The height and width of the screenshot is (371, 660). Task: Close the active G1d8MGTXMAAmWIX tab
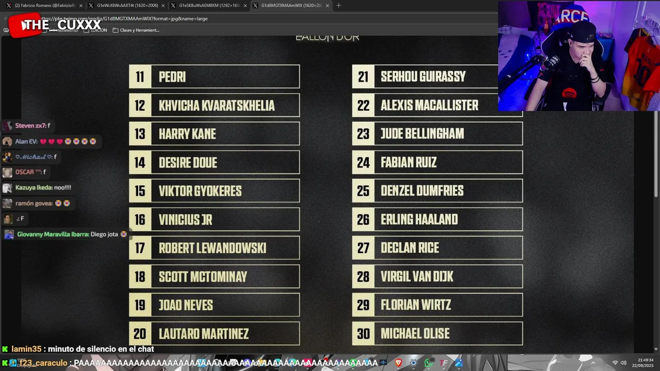tap(327, 6)
